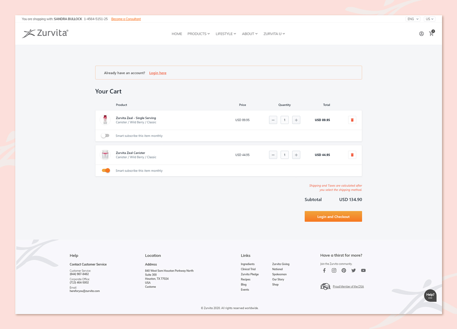Disable Smart subscribe for Zeal Canister
This screenshot has height=329, width=457.
(106, 171)
